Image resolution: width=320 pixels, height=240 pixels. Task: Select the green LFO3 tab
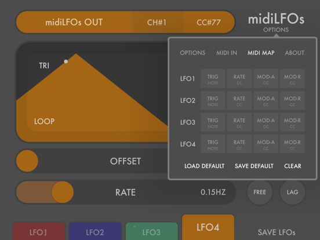point(152,231)
